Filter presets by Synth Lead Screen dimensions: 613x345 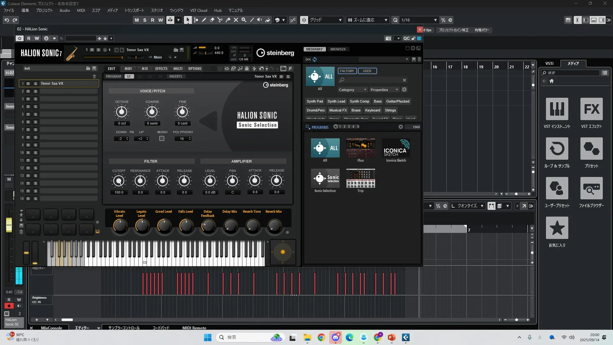click(336, 101)
